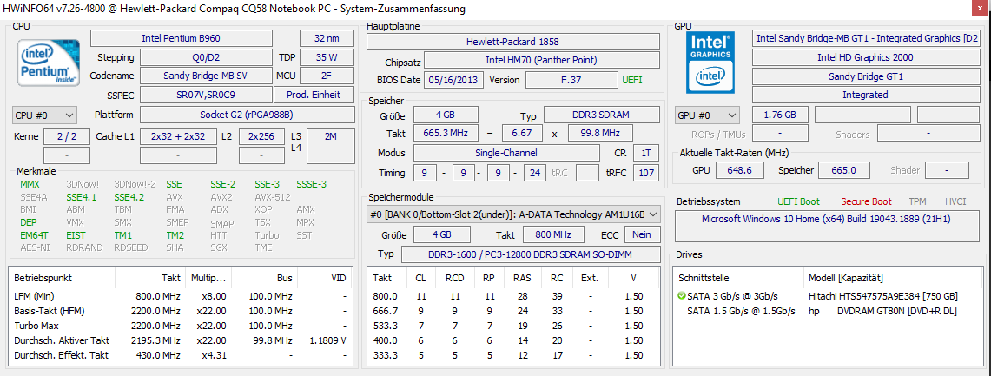Click the Cache L1 value 2x32 + 2x32

[x=177, y=136]
